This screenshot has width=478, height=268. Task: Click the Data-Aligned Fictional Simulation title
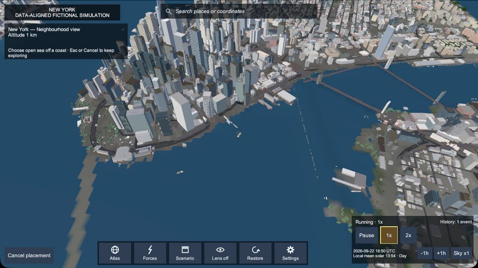[62, 15]
